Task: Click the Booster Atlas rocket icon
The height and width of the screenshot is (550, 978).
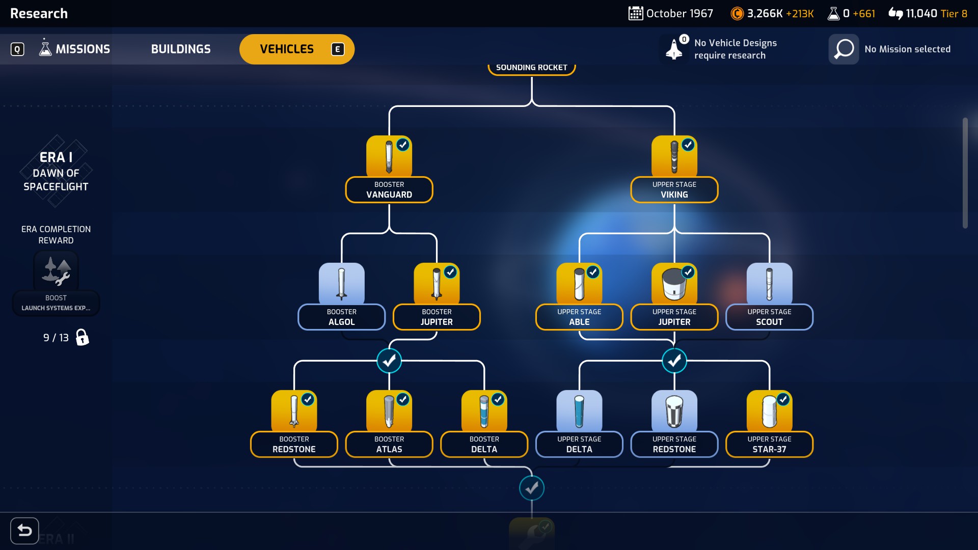Action: (x=389, y=411)
